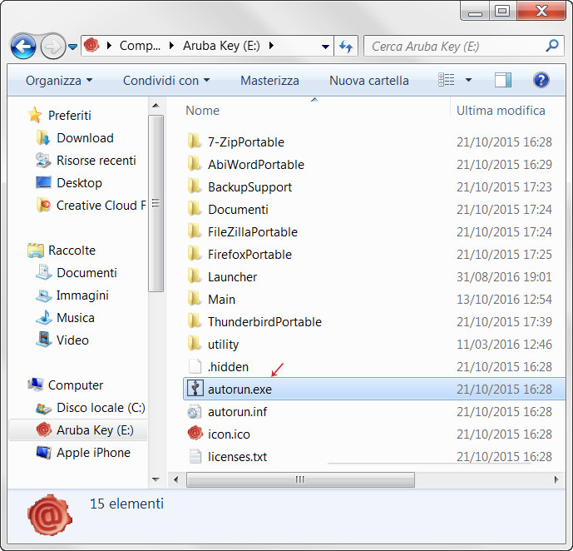
Task: Open recent locations dropdown arrow
Action: tap(73, 47)
